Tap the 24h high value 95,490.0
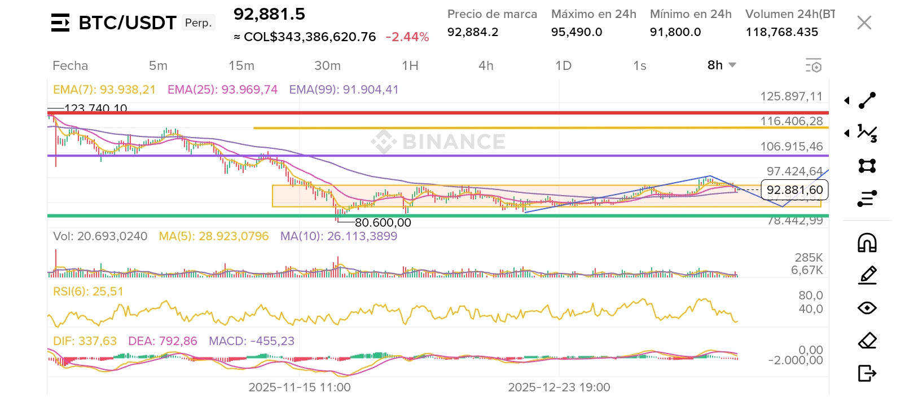The width and height of the screenshot is (905, 406). pos(577,32)
